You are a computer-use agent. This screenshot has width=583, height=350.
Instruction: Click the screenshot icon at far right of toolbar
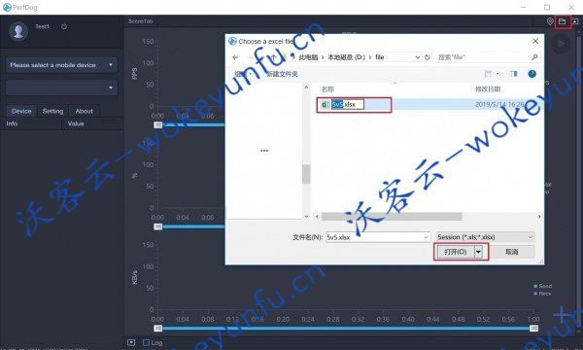575,22
